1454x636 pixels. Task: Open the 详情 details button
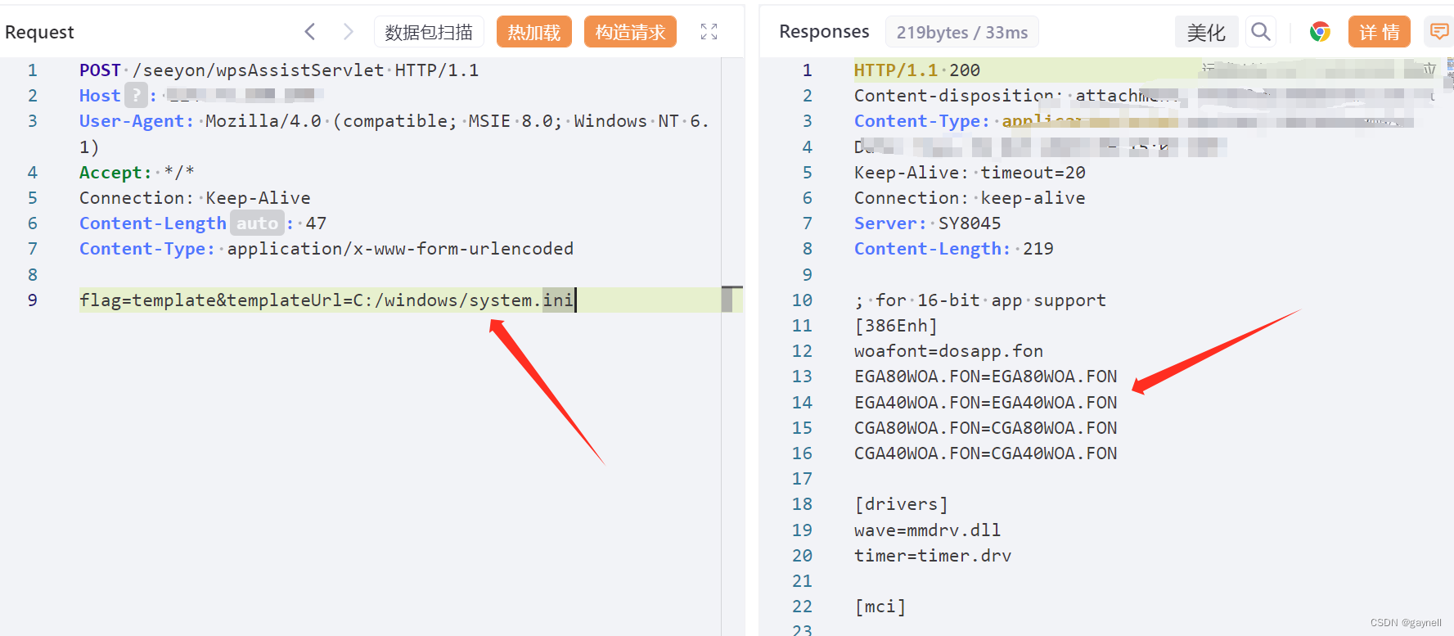[x=1380, y=32]
